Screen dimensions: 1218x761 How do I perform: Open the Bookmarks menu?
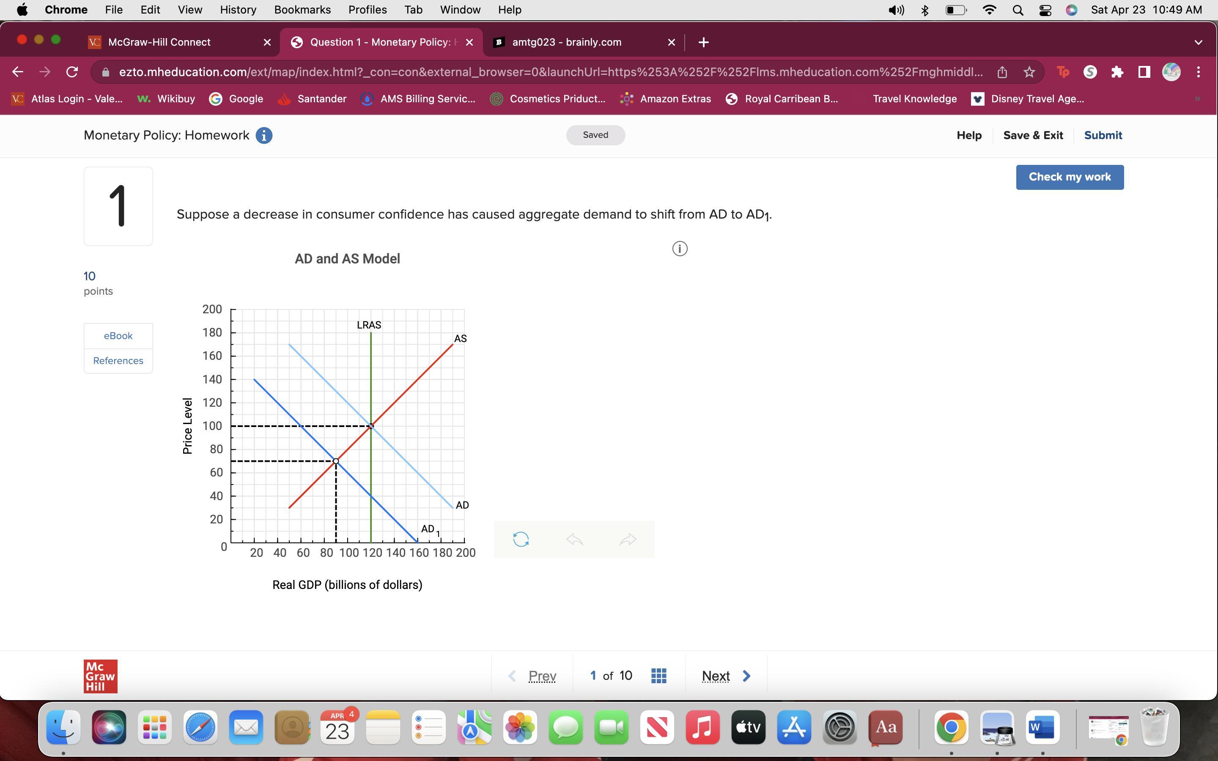(x=302, y=10)
